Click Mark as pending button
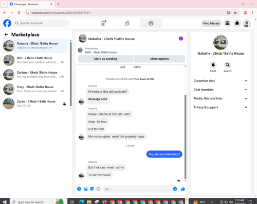The height and width of the screenshot is (204, 257). [105, 59]
